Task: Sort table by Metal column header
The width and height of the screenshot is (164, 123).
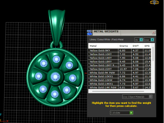Action: pyautogui.click(x=103, y=46)
